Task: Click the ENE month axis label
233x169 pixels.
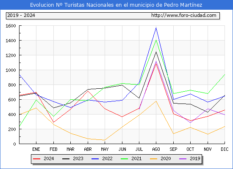Action: tap(36, 149)
